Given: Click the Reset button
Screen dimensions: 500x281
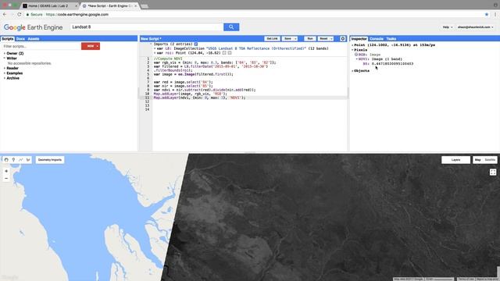Looking at the screenshot, I should (323, 38).
